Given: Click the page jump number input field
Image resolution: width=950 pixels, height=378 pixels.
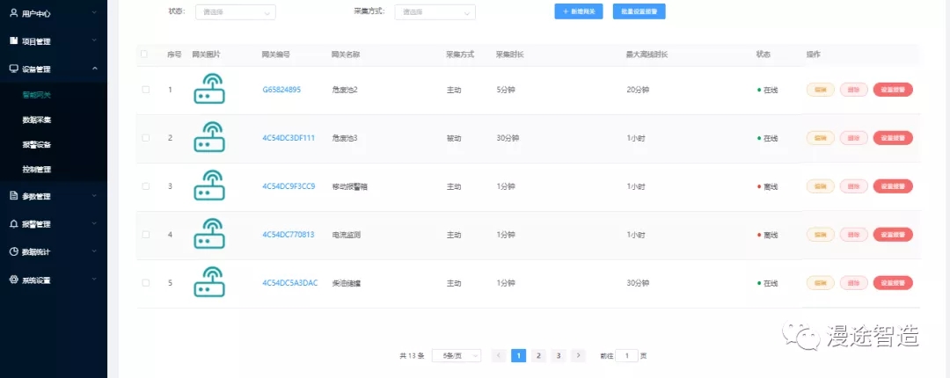Looking at the screenshot, I should pos(626,355).
